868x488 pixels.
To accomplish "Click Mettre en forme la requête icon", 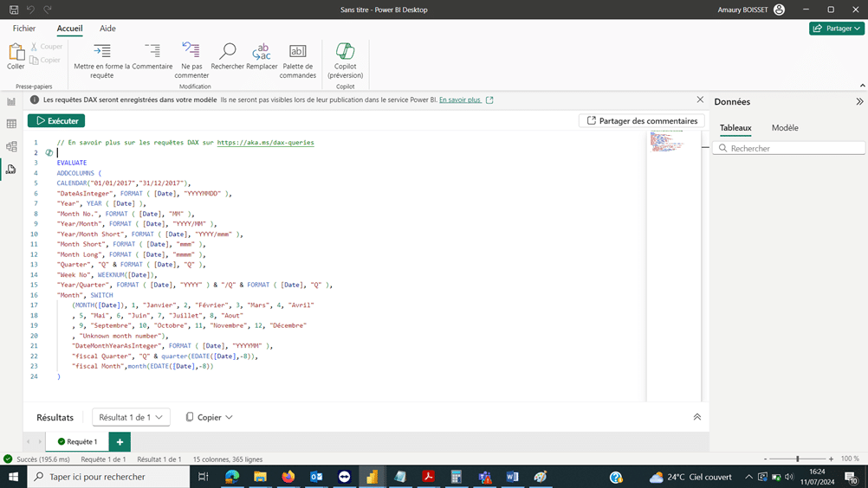I will click(x=102, y=51).
